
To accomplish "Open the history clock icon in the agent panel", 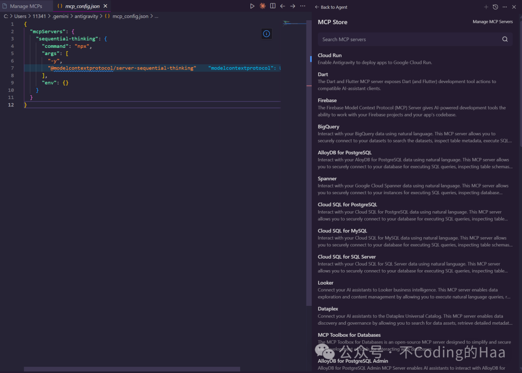I will (495, 7).
